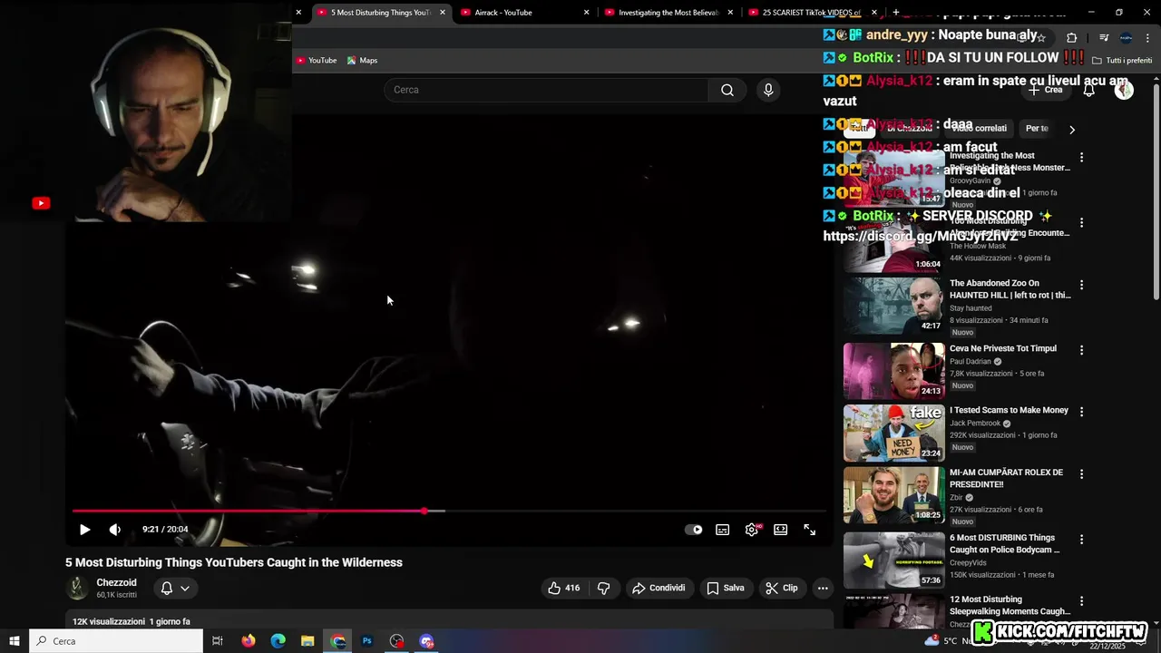Open YouTube notifications bell in the header
The height and width of the screenshot is (653, 1161).
coord(1089,90)
